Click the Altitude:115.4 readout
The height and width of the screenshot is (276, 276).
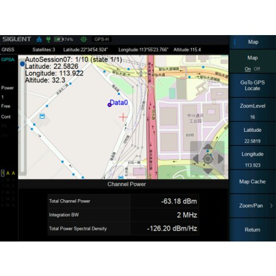187,50
